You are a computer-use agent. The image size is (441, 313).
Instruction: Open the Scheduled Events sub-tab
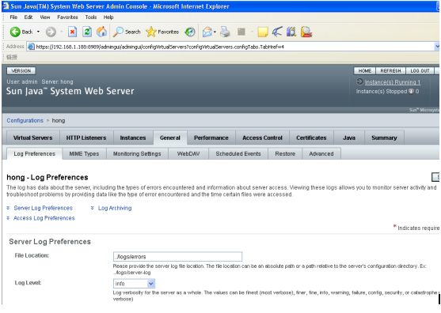click(238, 154)
